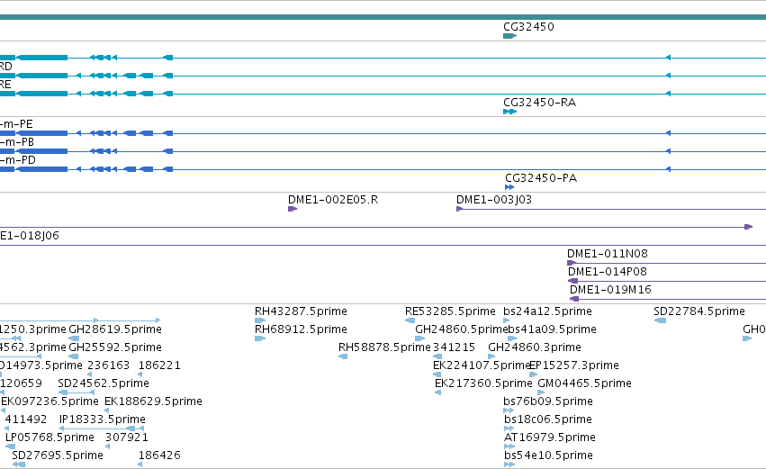Click the bs24a12.5prime EST label
766x469 pixels.
tap(547, 311)
